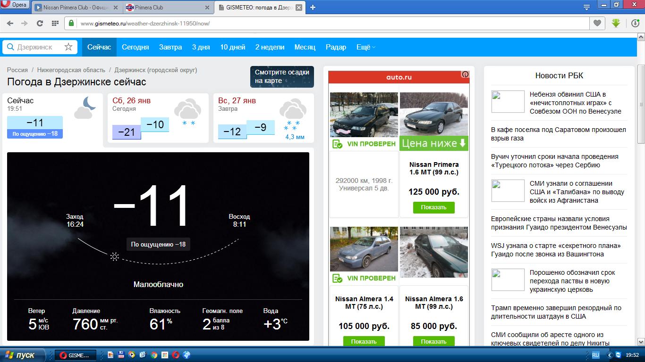645x362 pixels.
Task: Close the GISMETEO tab
Action: coord(299,8)
